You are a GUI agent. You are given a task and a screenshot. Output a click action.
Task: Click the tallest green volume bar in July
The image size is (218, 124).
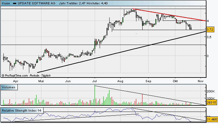[95, 95]
